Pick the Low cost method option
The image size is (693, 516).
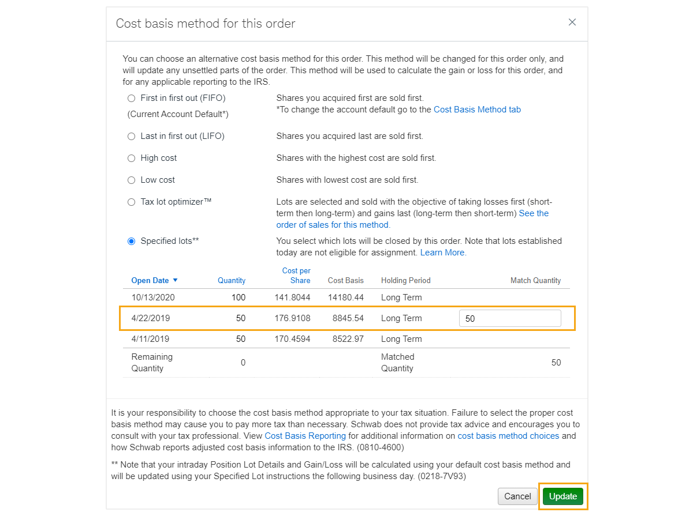point(132,180)
